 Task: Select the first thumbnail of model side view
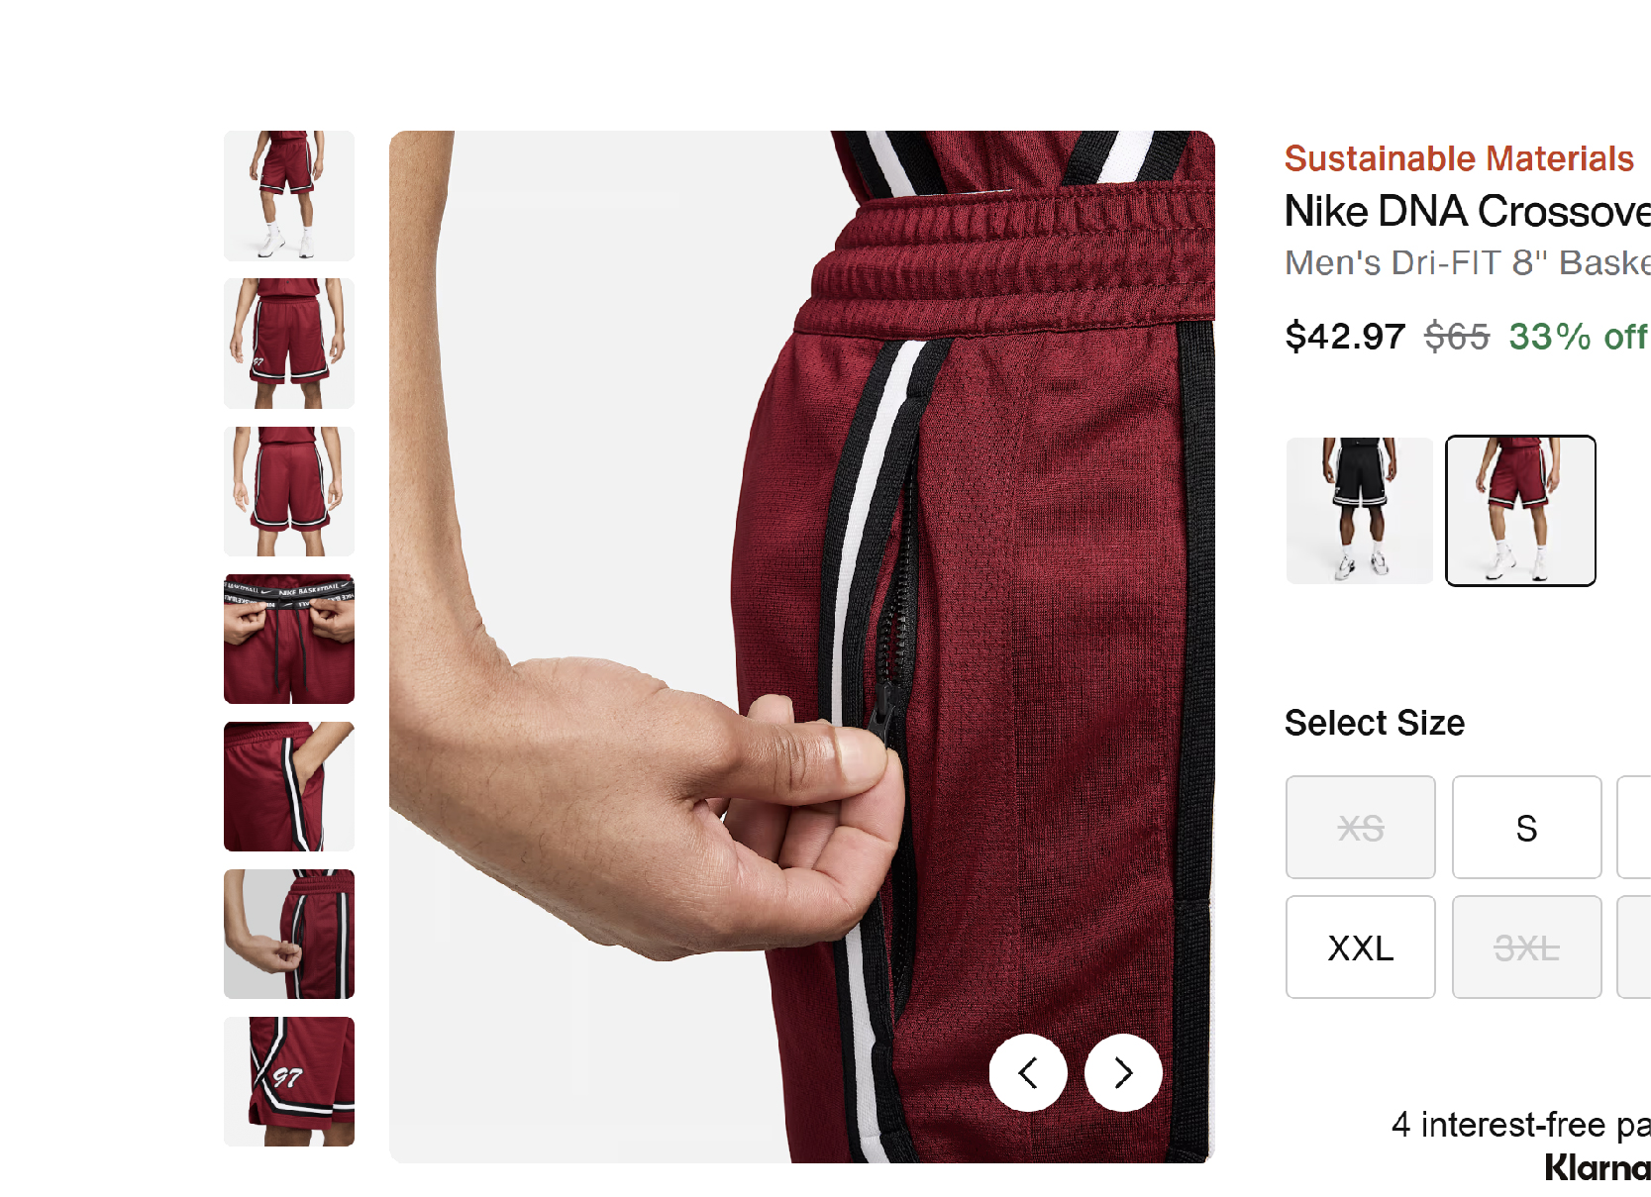point(289,196)
